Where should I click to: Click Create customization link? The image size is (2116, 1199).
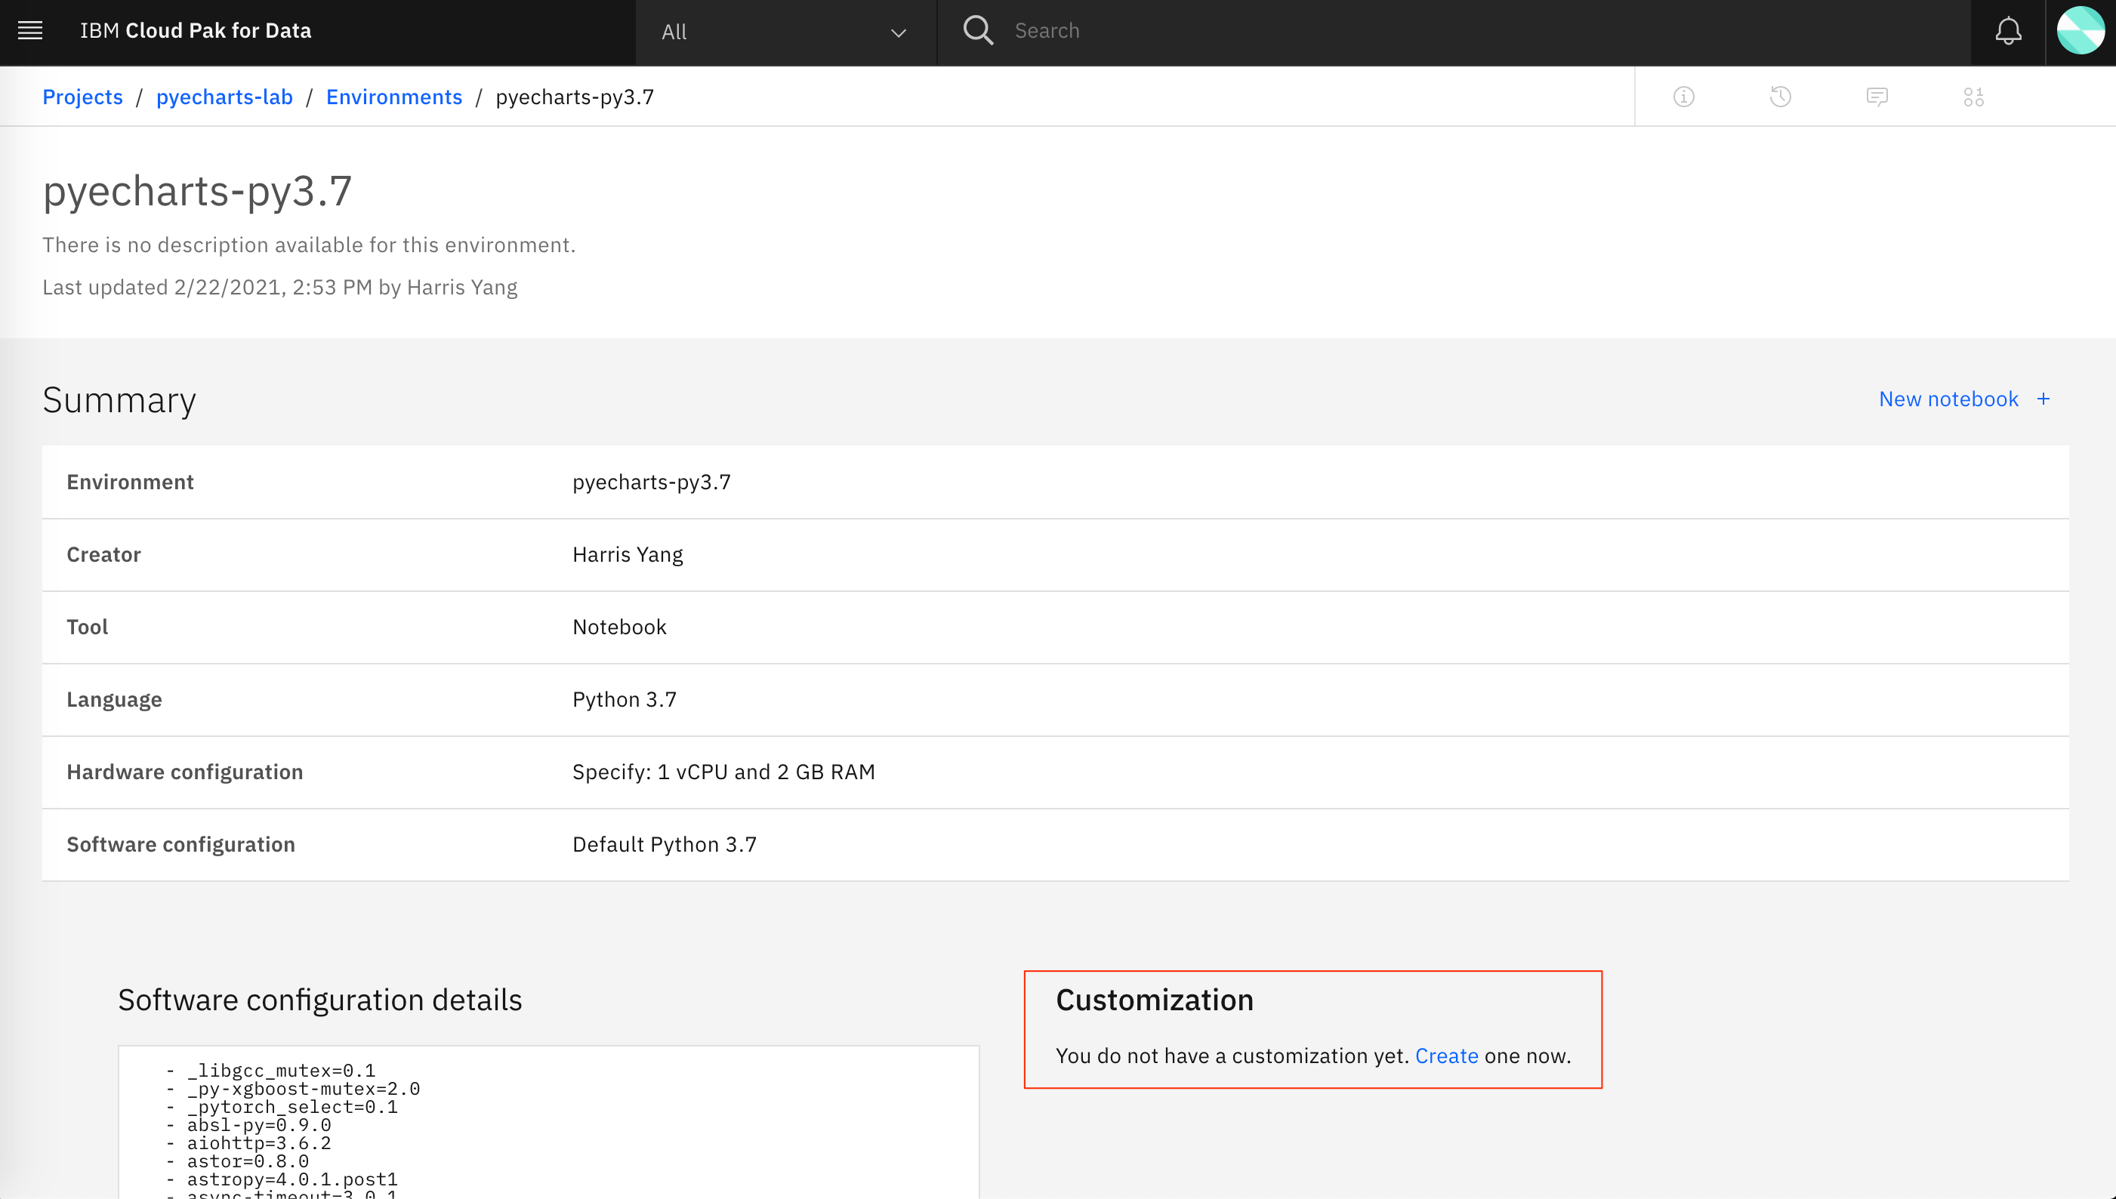pos(1446,1055)
